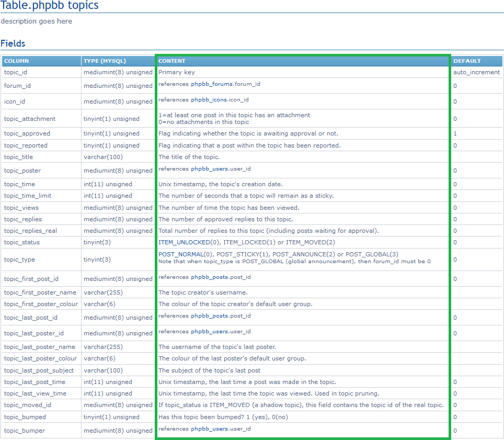Image resolution: width=504 pixels, height=440 pixels.
Task: Select ITEM_UNLOCKED in the topic_status row
Action: pos(182,242)
